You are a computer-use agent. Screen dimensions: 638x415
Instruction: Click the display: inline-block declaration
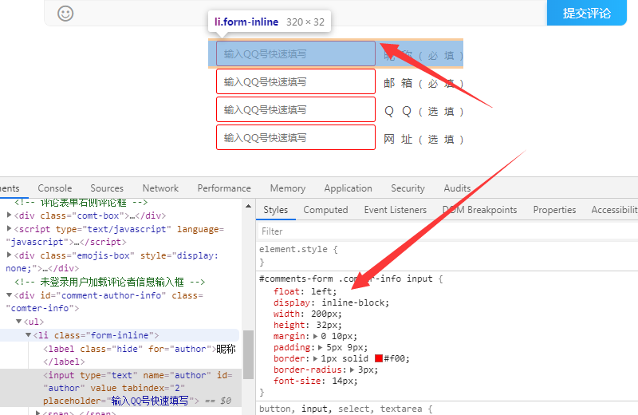(x=331, y=302)
